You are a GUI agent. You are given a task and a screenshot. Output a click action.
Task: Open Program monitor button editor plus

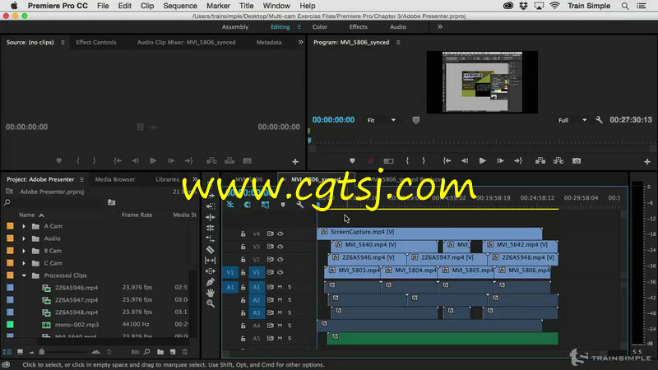click(x=647, y=161)
